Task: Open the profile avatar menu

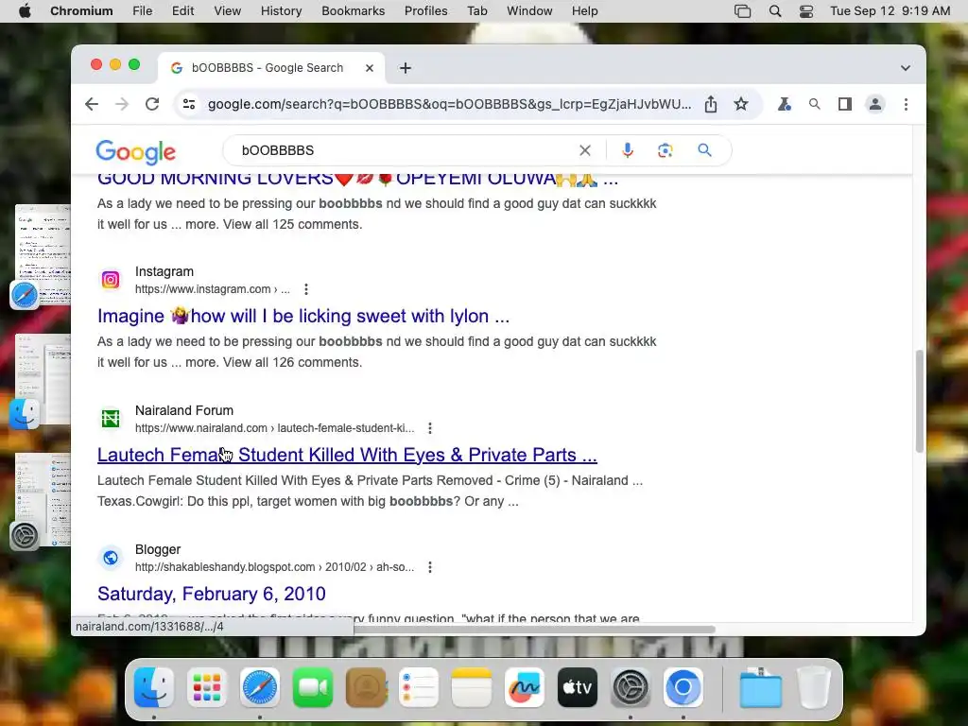Action: click(x=874, y=104)
